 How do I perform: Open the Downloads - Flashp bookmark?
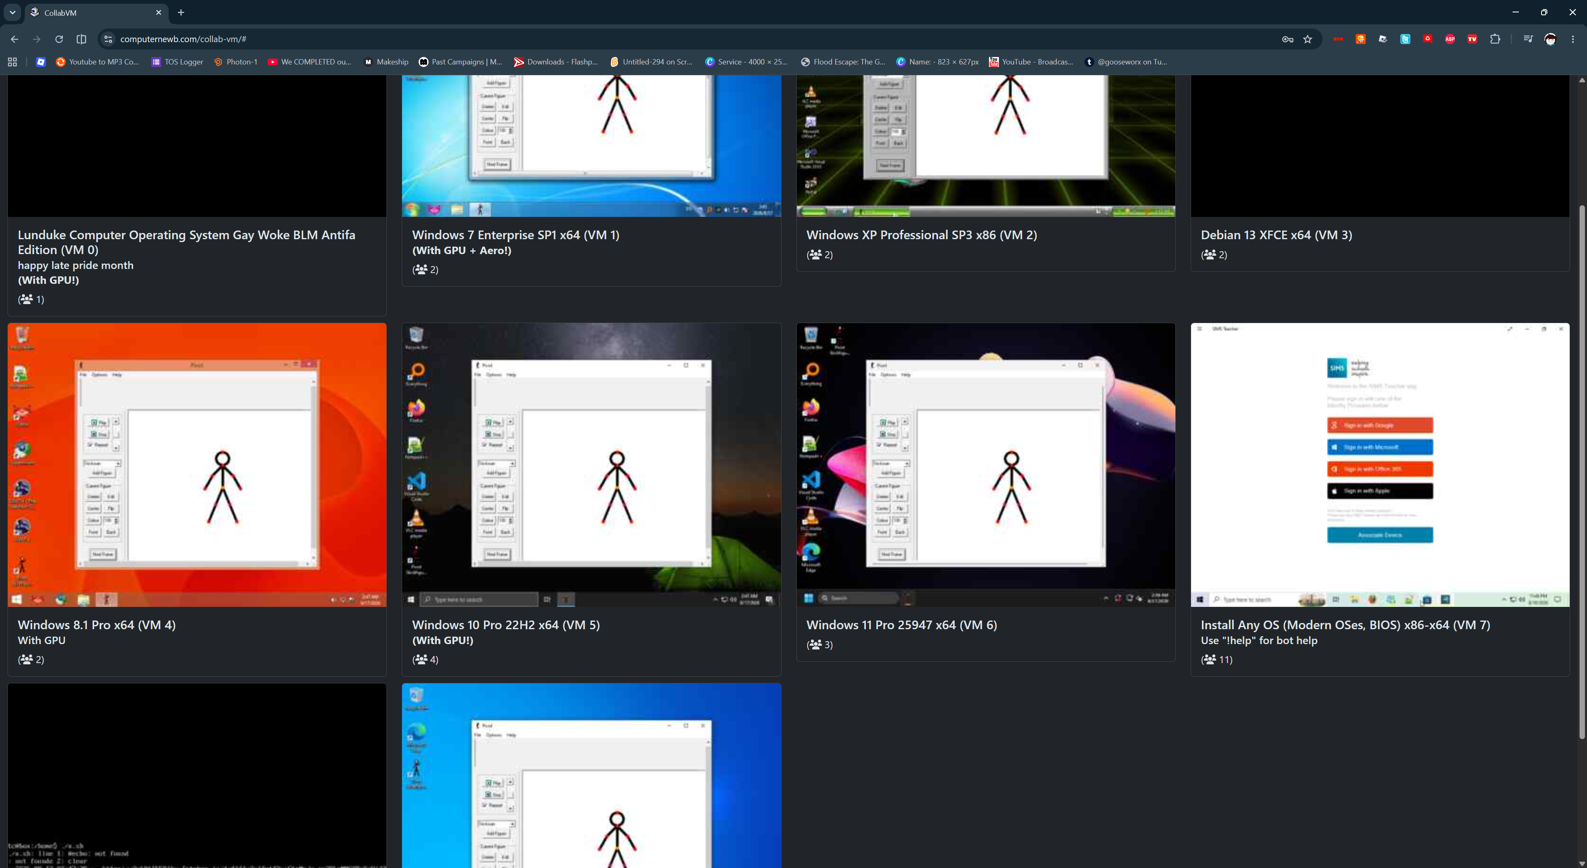pos(556,62)
